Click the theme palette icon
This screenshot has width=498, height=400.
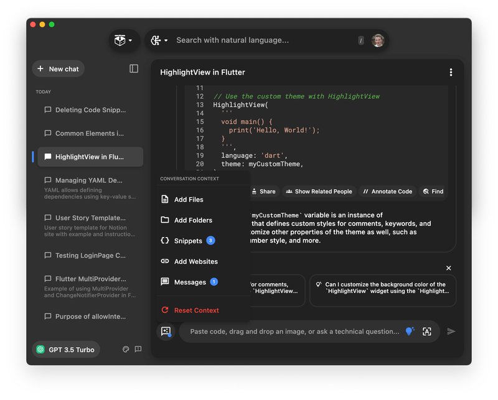tap(126, 349)
